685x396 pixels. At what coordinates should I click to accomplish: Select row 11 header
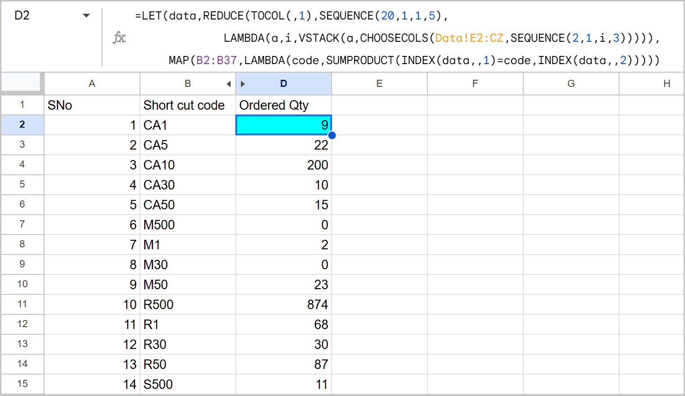(22, 304)
